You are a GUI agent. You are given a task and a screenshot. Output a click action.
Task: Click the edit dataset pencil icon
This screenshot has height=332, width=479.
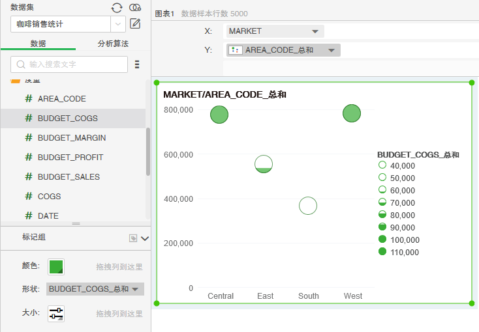(x=136, y=24)
